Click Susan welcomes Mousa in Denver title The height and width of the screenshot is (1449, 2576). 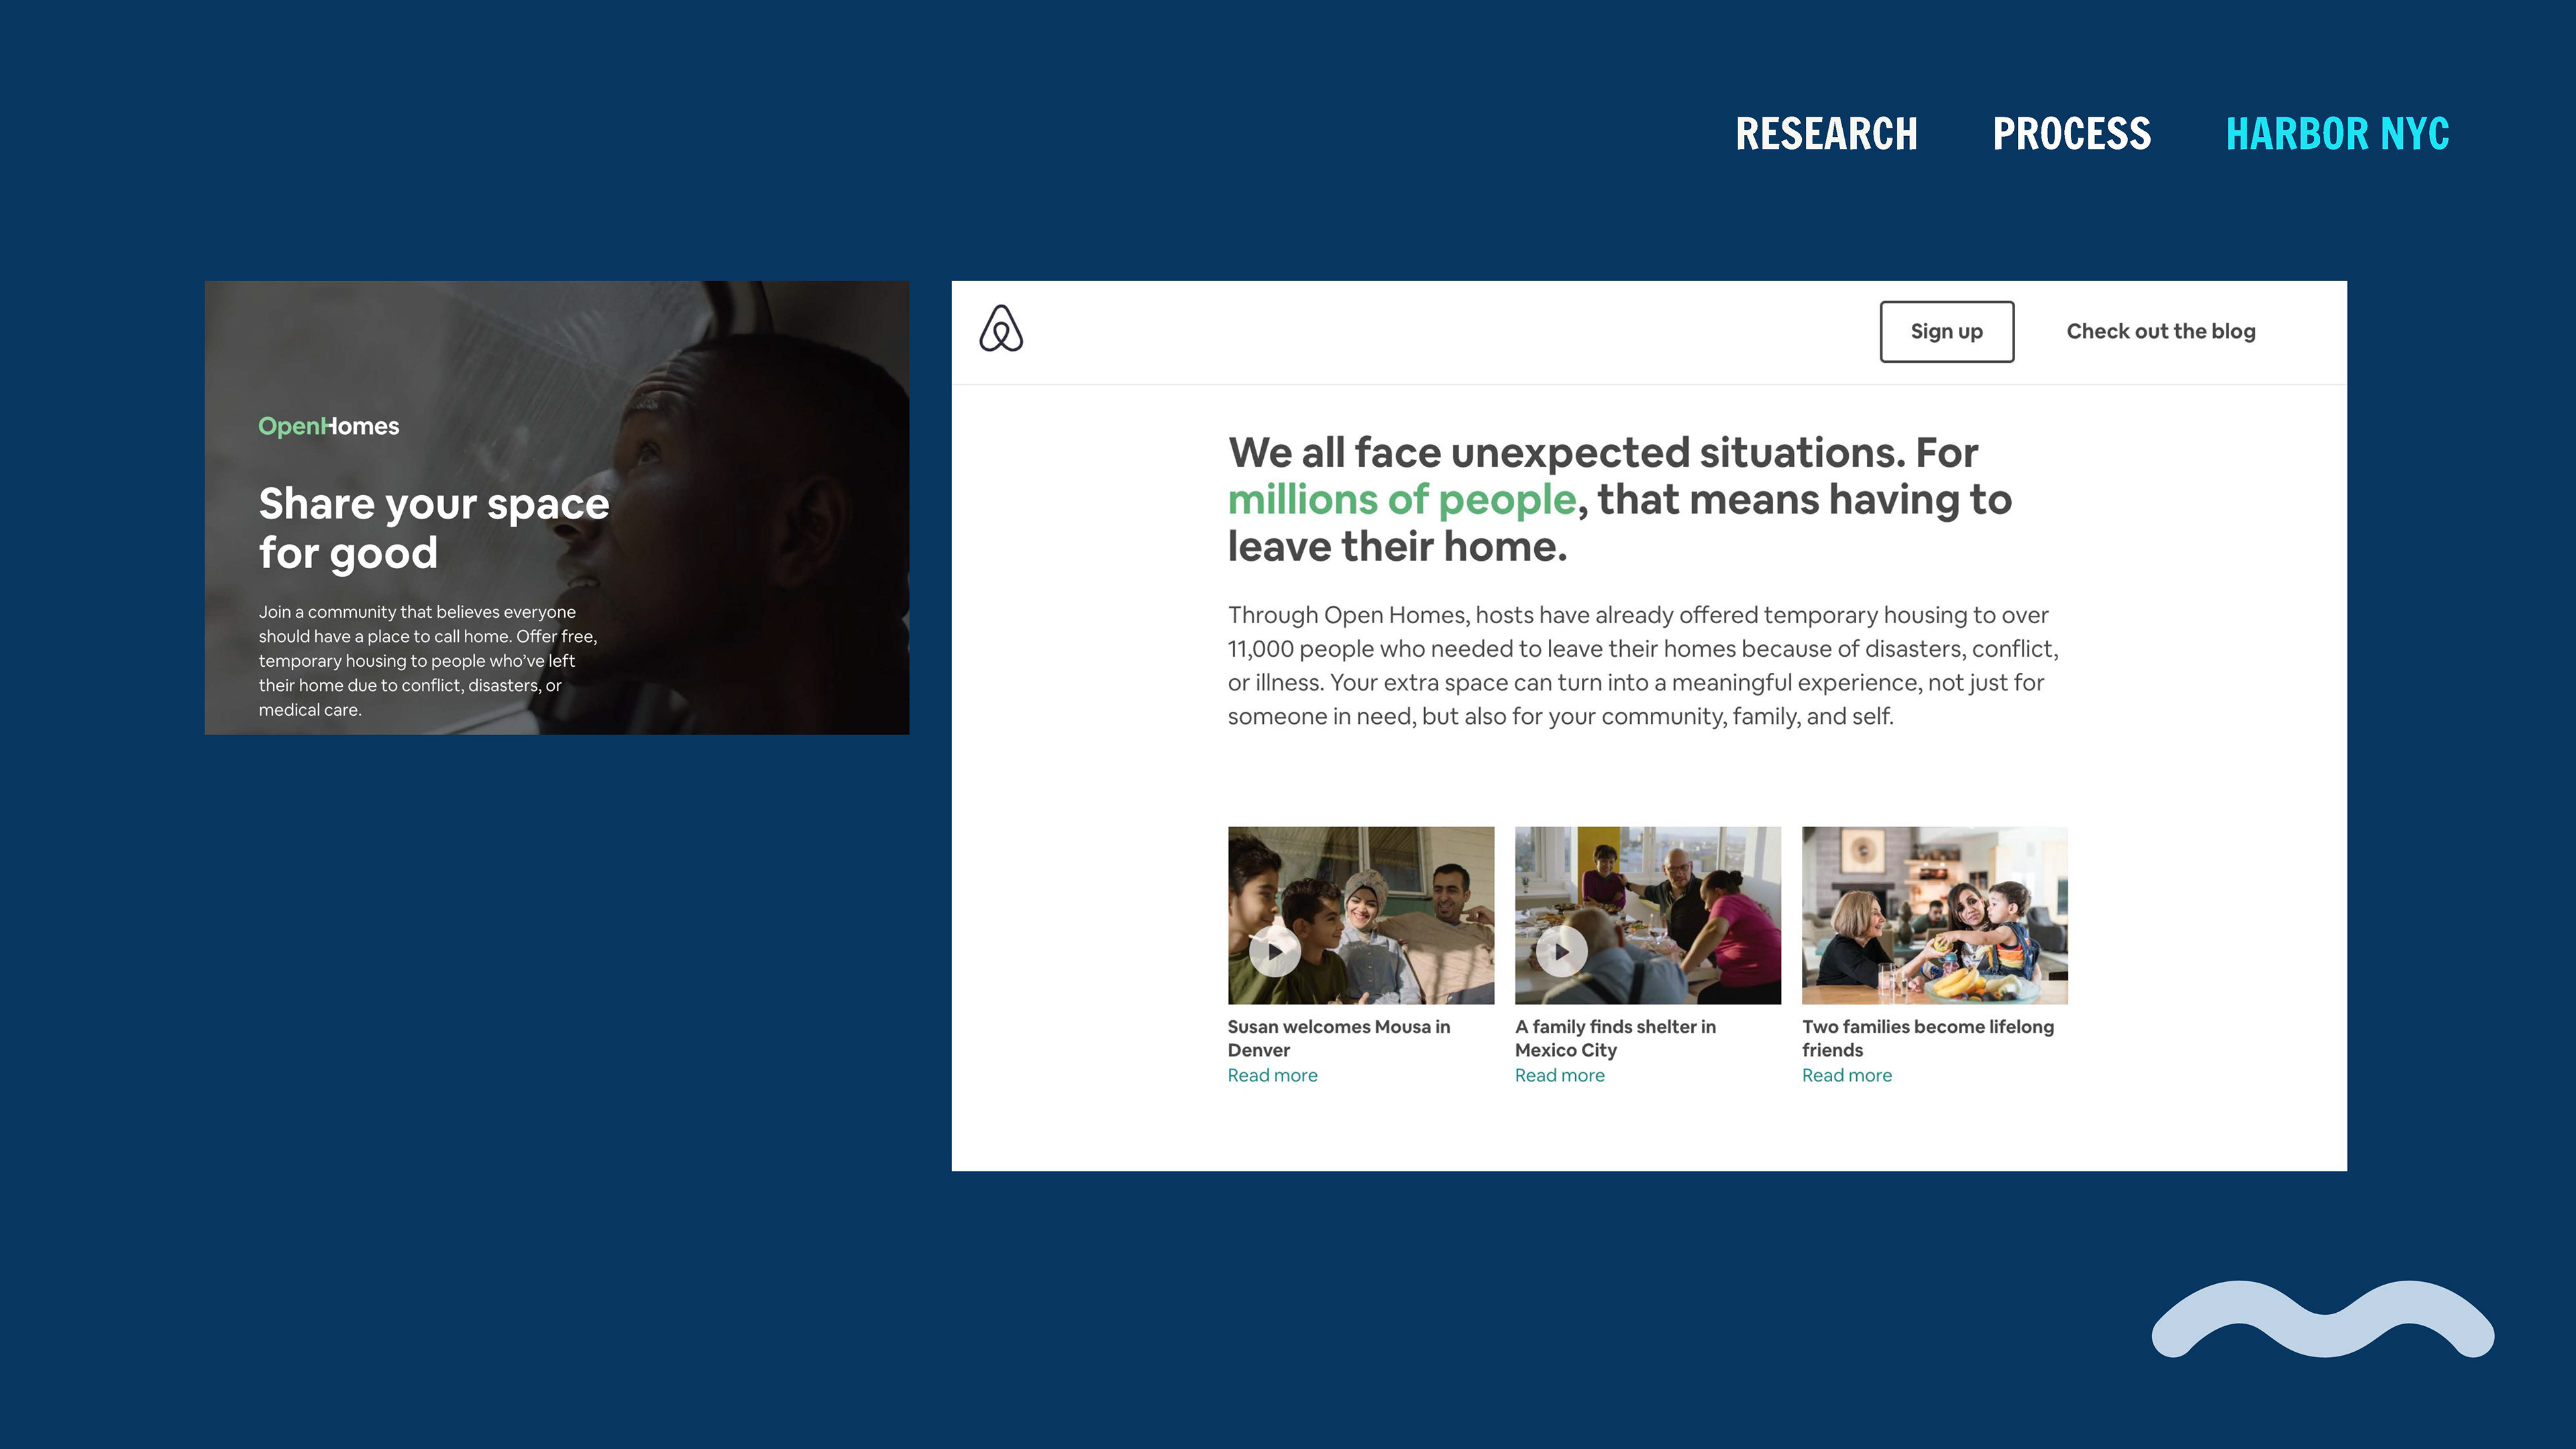(1338, 1038)
